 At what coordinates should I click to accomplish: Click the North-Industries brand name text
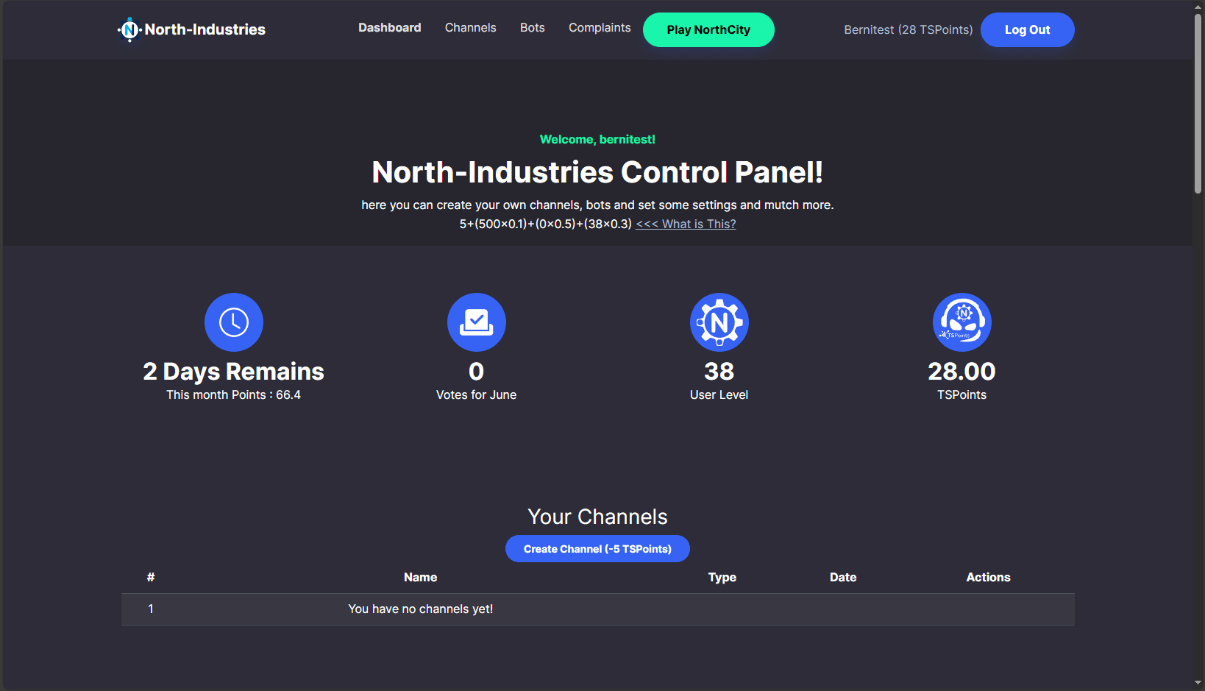(x=205, y=30)
